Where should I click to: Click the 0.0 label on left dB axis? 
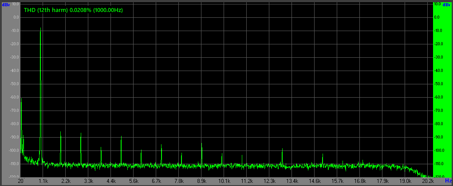[x=16, y=17]
